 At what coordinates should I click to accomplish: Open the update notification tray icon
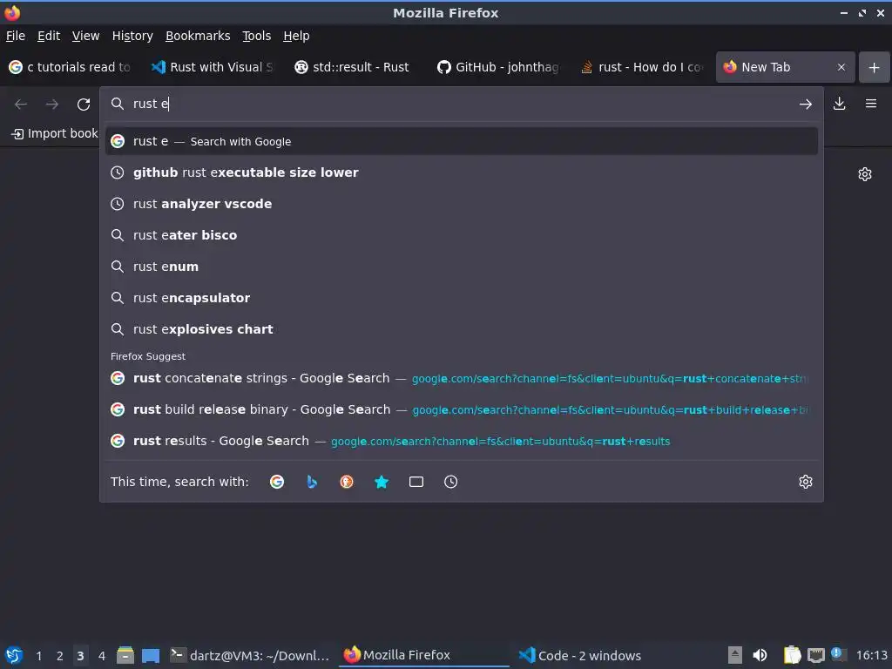click(x=838, y=654)
